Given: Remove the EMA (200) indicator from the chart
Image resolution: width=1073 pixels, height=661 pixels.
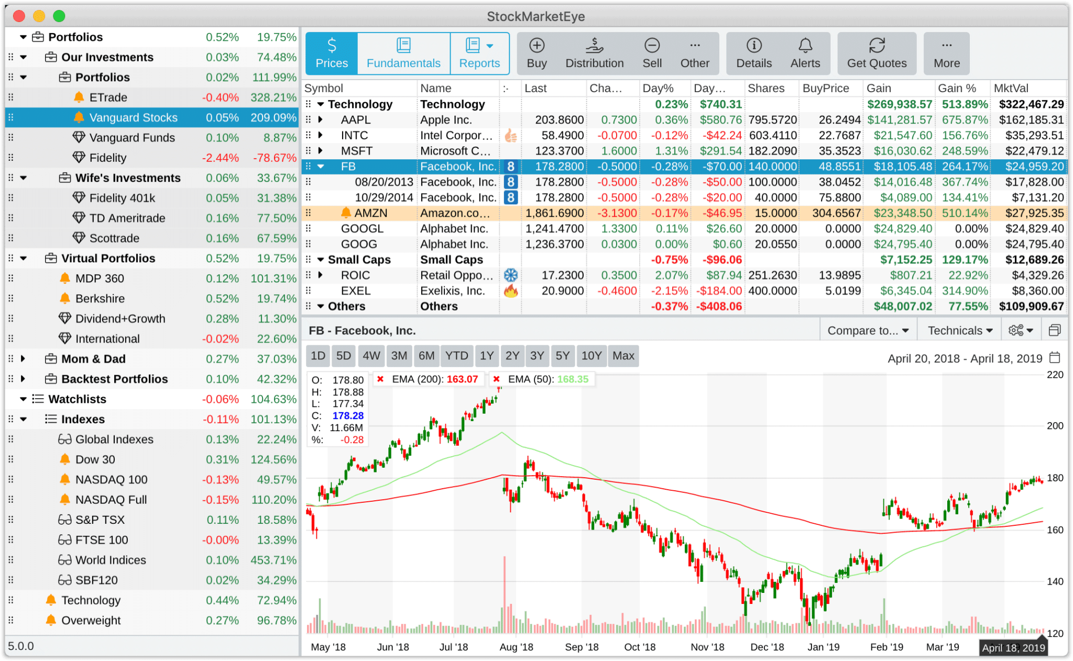Looking at the screenshot, I should (381, 379).
